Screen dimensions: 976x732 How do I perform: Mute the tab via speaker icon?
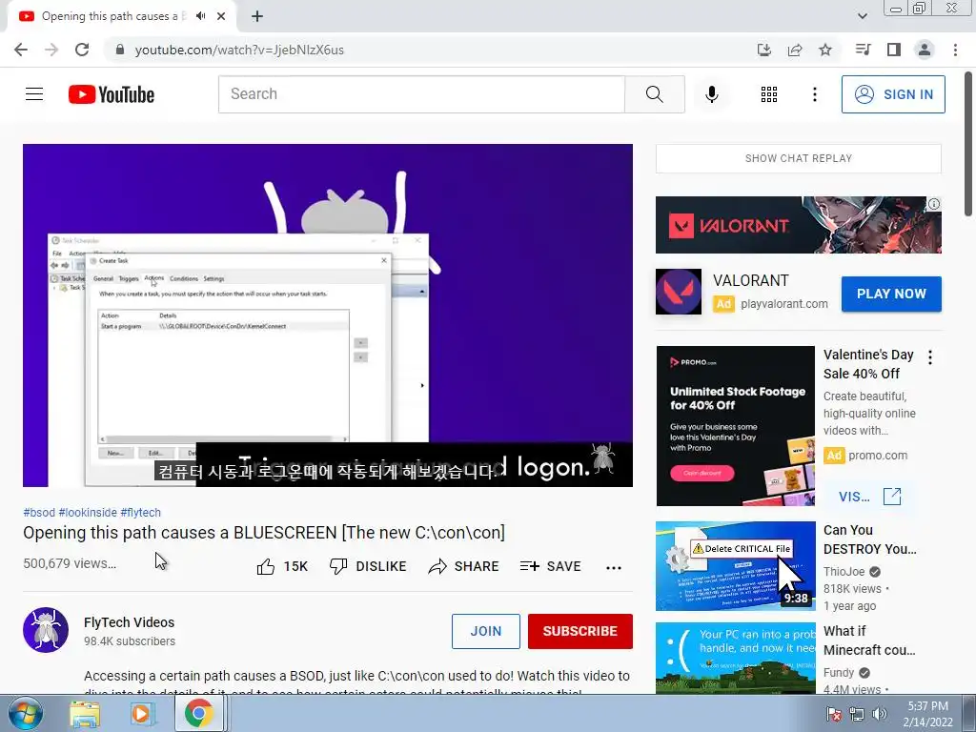(200, 16)
